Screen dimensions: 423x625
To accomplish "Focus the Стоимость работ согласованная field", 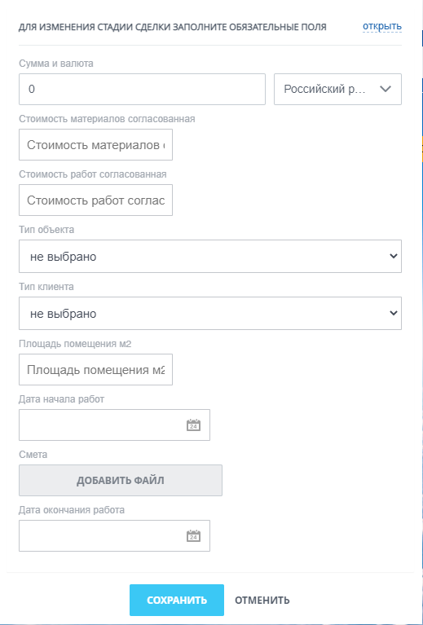I will 95,200.
